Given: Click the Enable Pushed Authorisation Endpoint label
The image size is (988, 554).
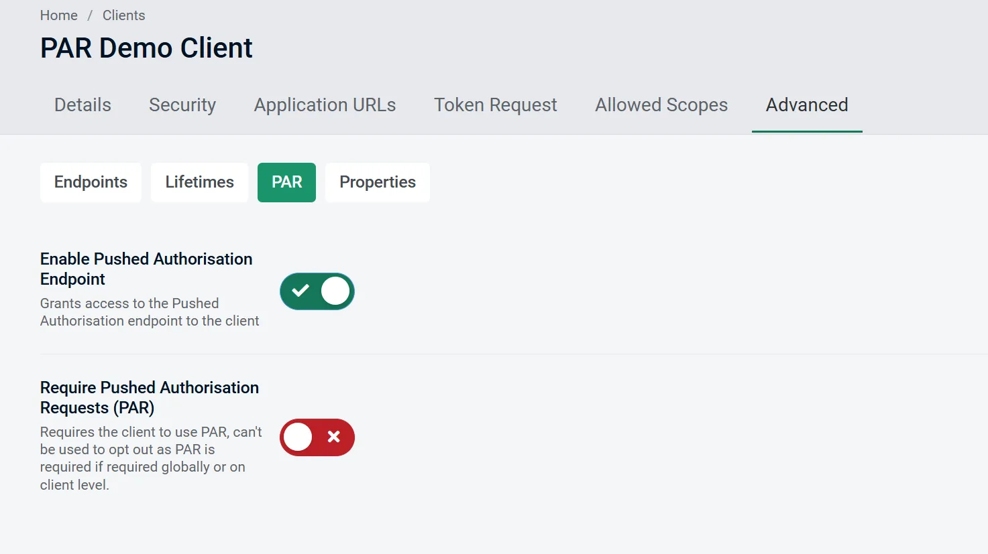Looking at the screenshot, I should 146,269.
